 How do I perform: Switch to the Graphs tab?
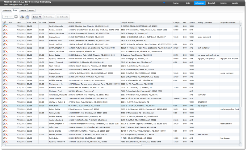(23, 10)
